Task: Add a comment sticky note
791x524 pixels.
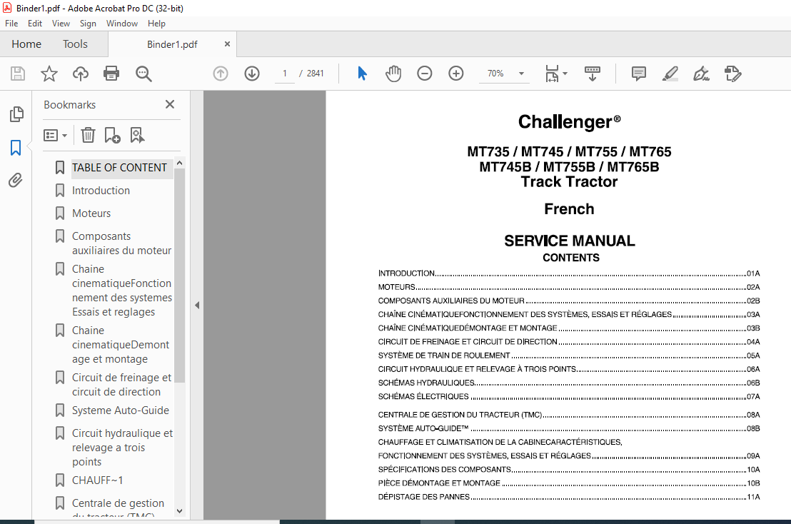Action: pyautogui.click(x=639, y=74)
